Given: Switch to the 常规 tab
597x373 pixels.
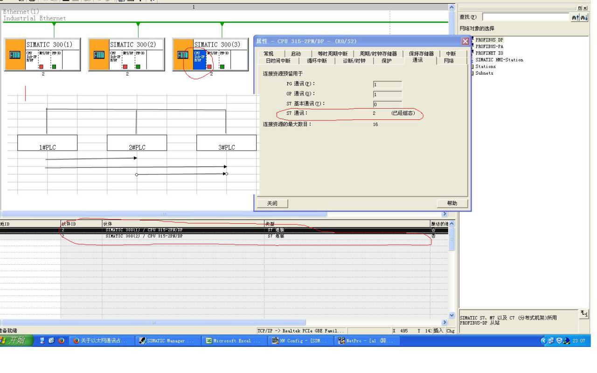Looking at the screenshot, I should (x=268, y=54).
